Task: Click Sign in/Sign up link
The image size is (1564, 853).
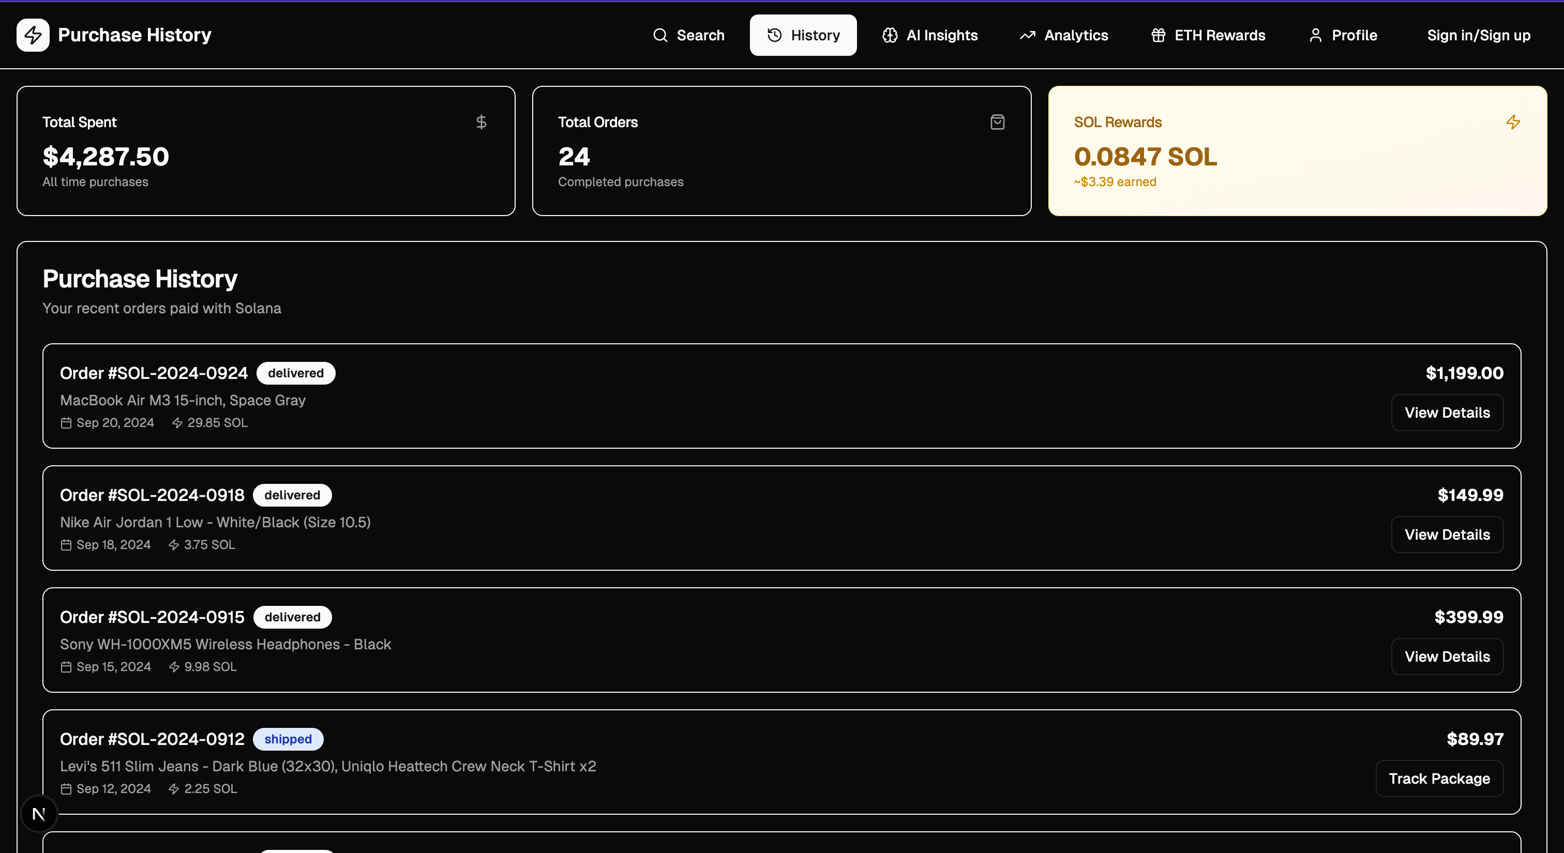Action: click(1478, 35)
